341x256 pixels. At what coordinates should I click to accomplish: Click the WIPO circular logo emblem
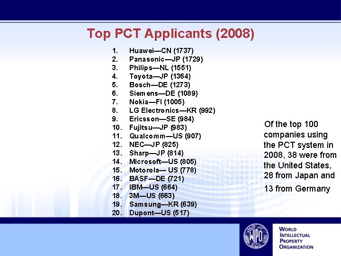tap(256, 236)
